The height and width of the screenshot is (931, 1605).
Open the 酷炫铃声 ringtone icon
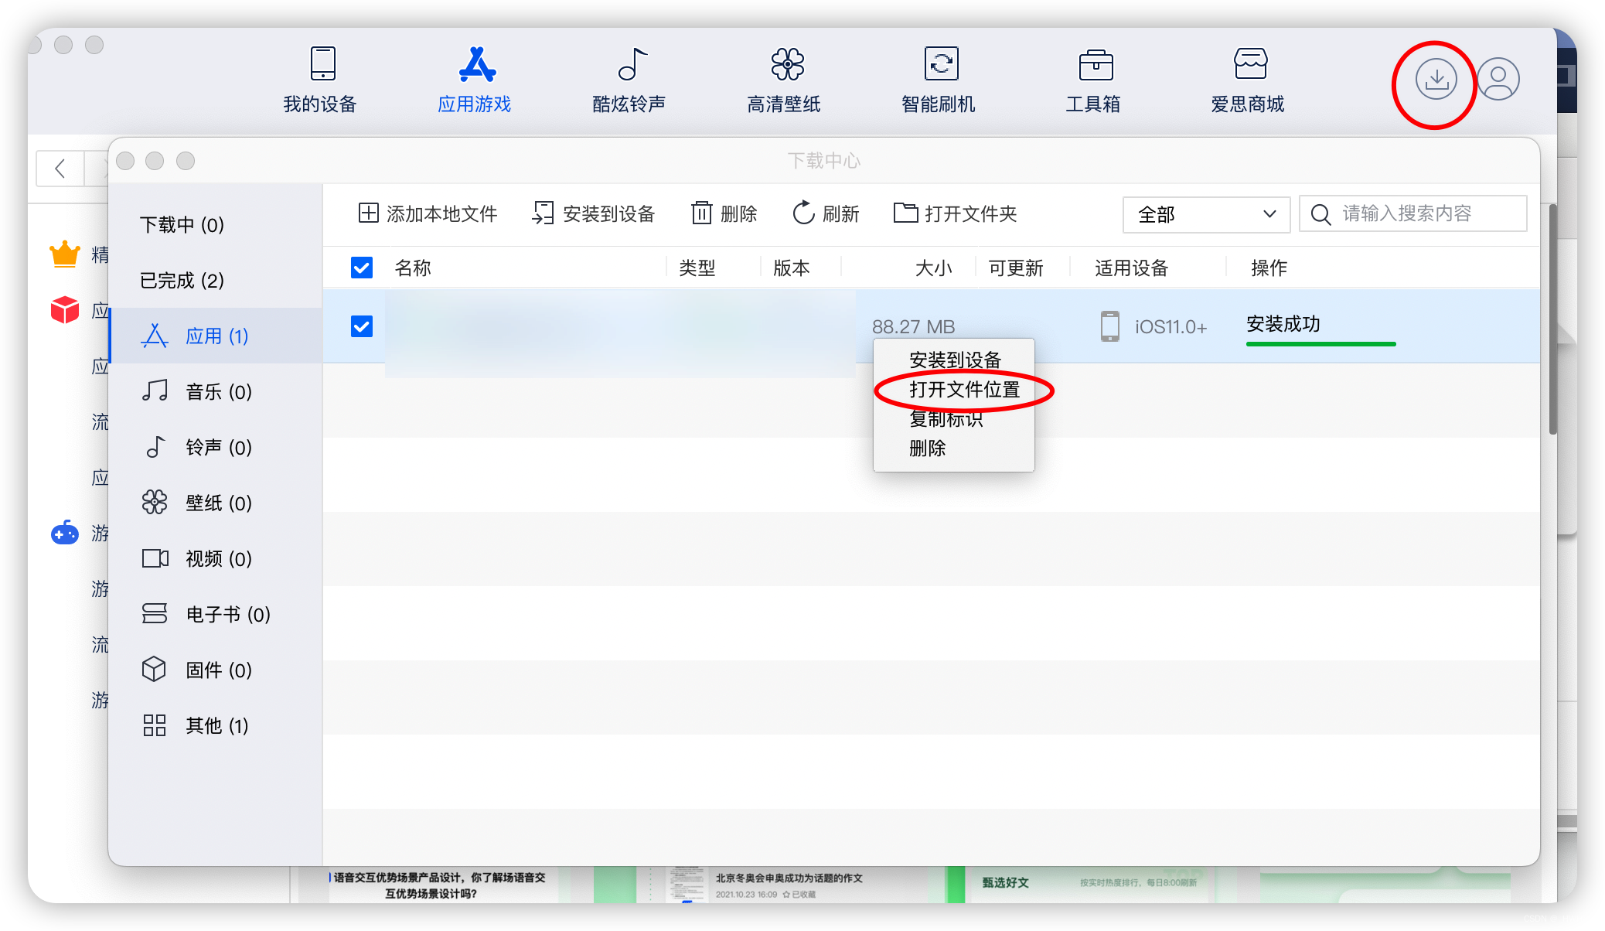[632, 64]
